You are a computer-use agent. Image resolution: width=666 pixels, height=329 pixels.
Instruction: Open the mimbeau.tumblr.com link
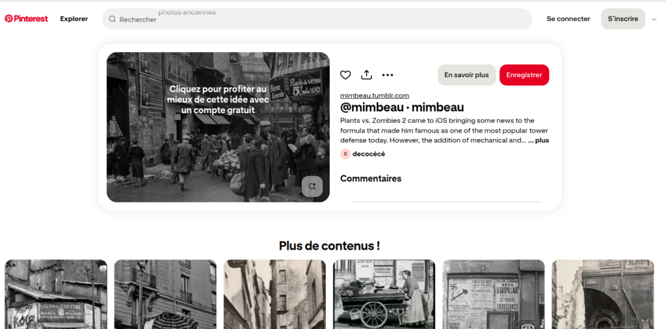[374, 96]
